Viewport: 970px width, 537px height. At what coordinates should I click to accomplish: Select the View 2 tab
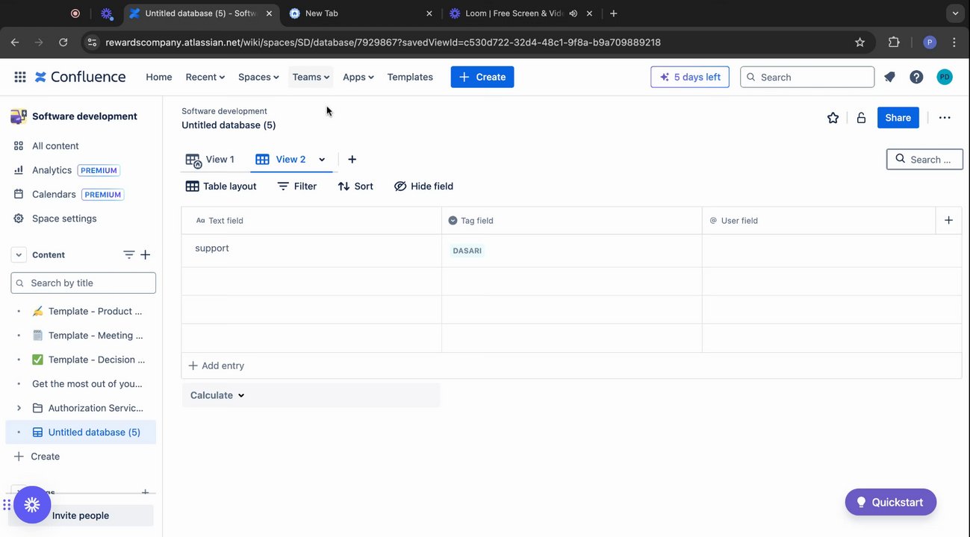tap(281, 160)
